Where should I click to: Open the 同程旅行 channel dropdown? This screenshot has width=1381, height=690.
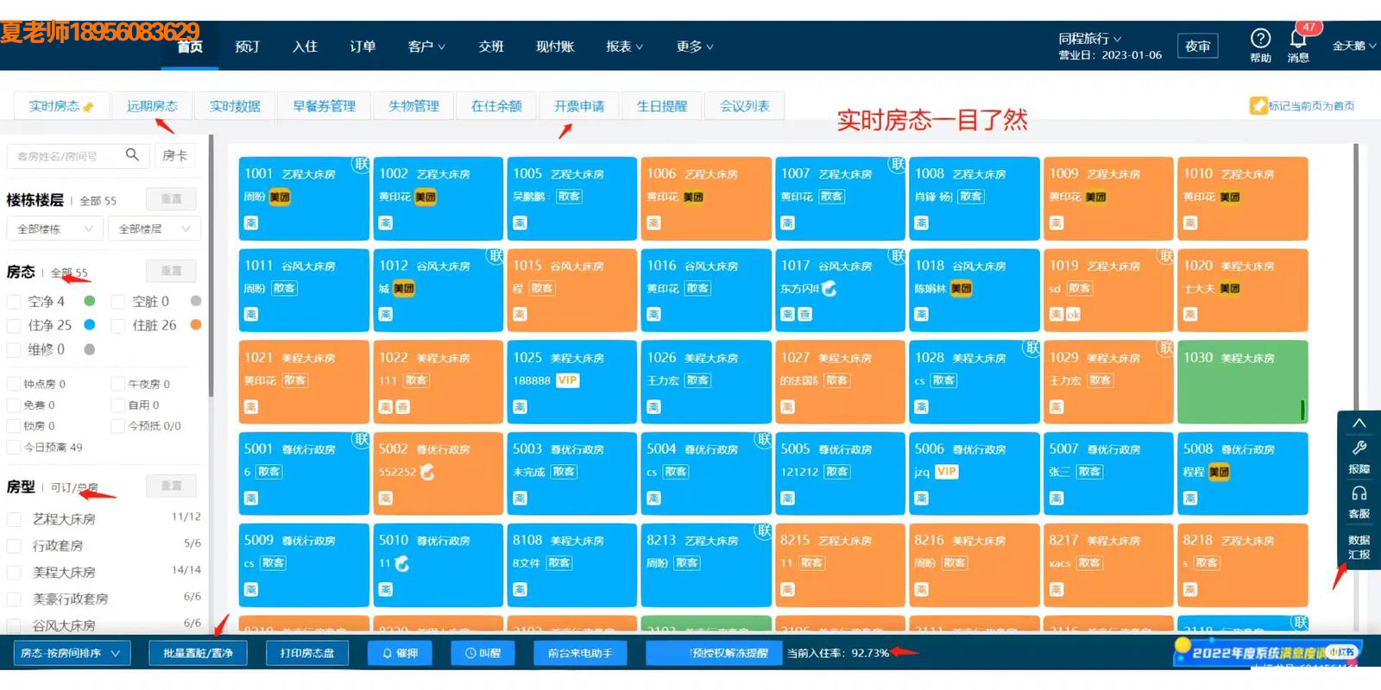[1090, 39]
